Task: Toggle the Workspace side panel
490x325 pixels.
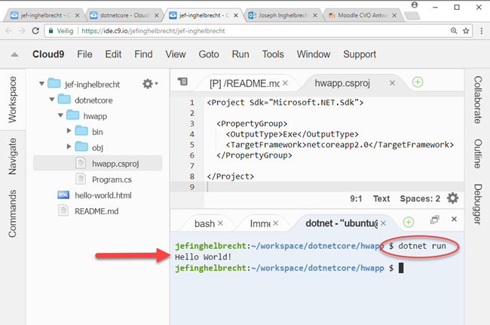Action: (x=12, y=99)
